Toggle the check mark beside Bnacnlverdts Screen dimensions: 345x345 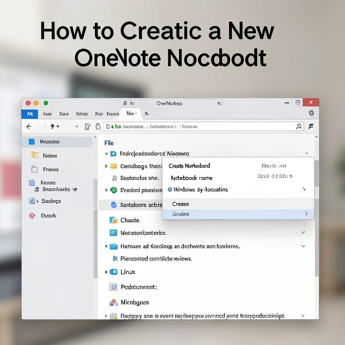pos(75,189)
